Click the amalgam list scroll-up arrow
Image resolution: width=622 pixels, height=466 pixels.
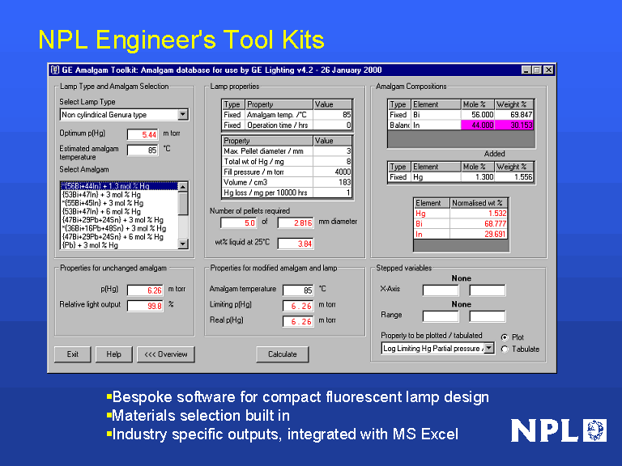coord(183,187)
